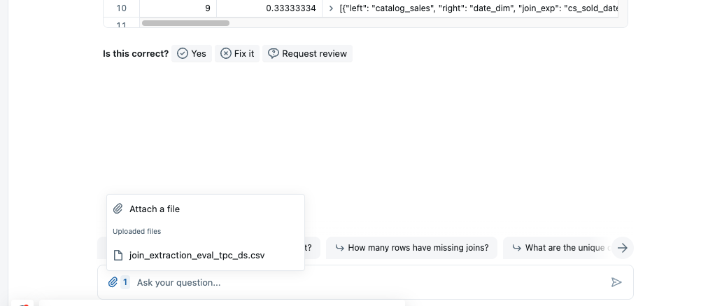The image size is (708, 306).
Task: Confirm the result with the Yes button
Action: click(192, 54)
